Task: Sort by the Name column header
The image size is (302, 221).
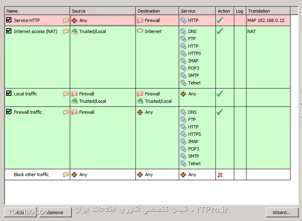Action: click(38, 11)
